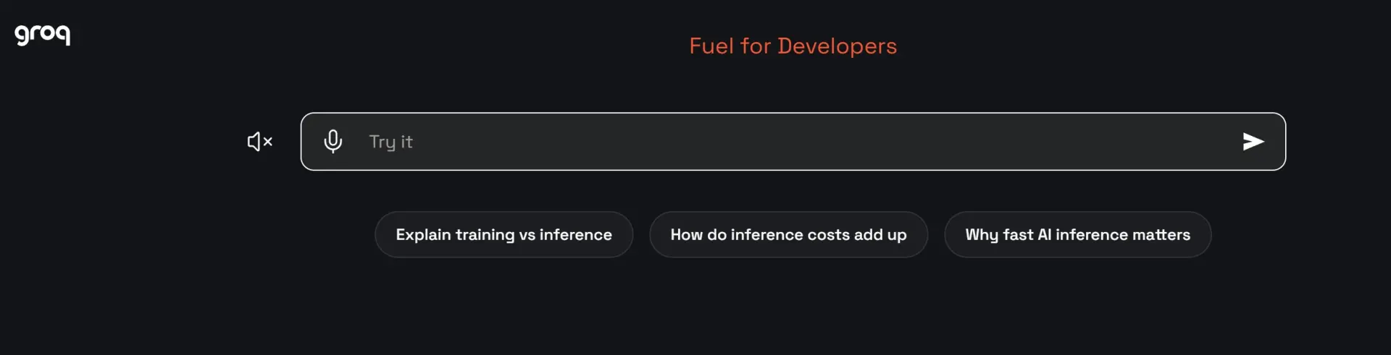Enable sound using the speaker-with-x icon
1391x355 pixels.
click(259, 142)
